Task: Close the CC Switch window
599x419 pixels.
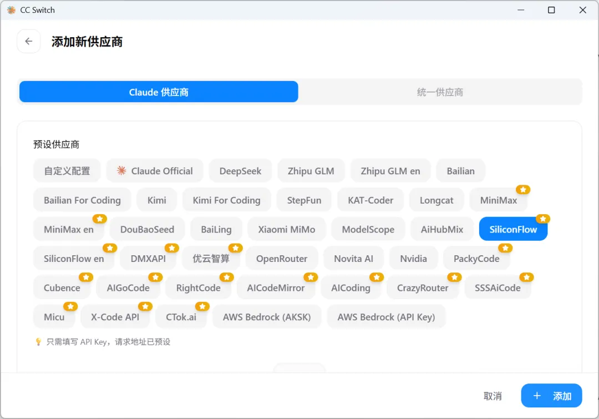Action: pyautogui.click(x=582, y=10)
